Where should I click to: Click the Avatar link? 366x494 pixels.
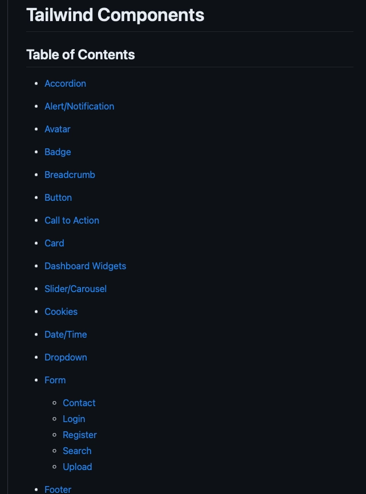pos(58,129)
